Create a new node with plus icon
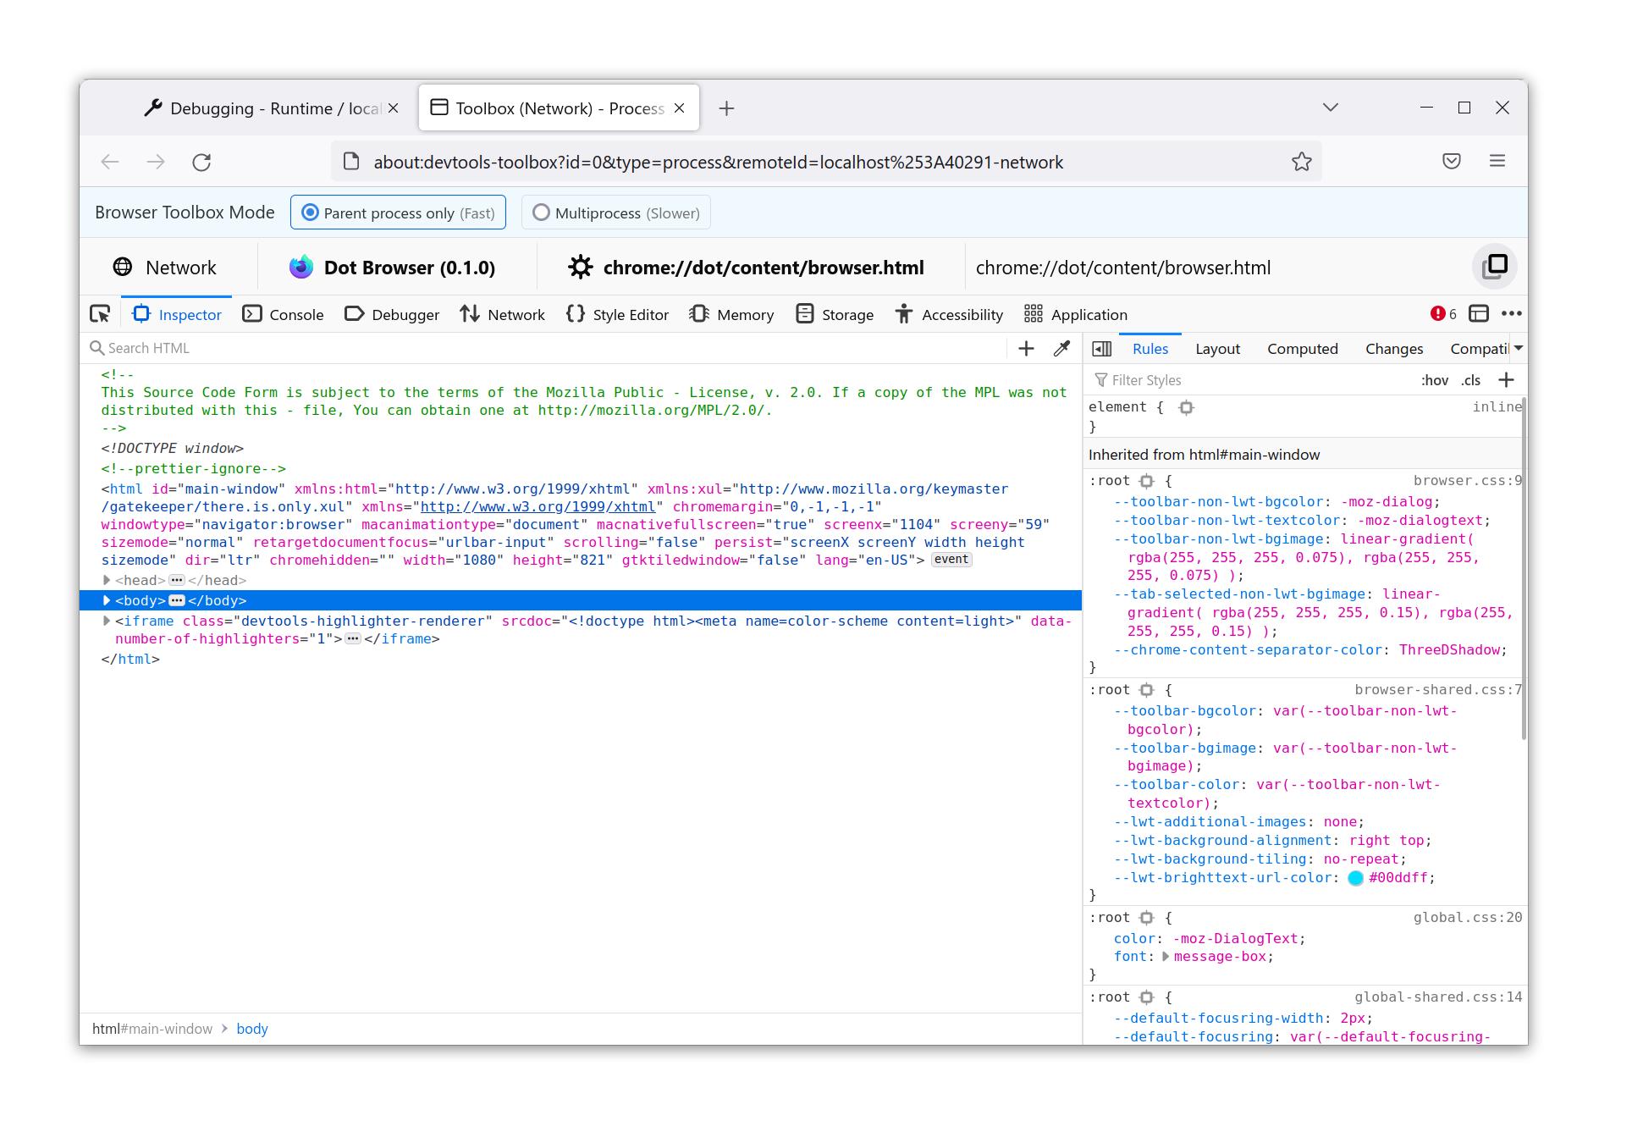The width and height of the screenshot is (1632, 1121). click(1026, 349)
